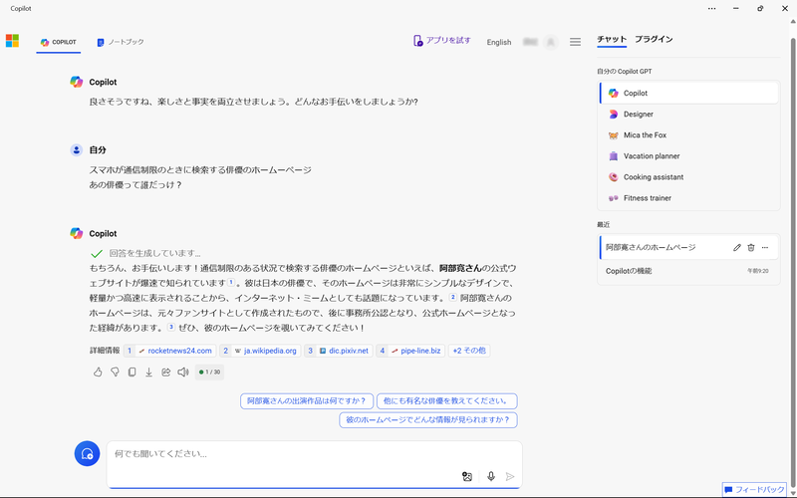The image size is (797, 498).
Task: Select suggestion 阿部寛さんの出演作品は何ですか？
Action: pyautogui.click(x=307, y=401)
